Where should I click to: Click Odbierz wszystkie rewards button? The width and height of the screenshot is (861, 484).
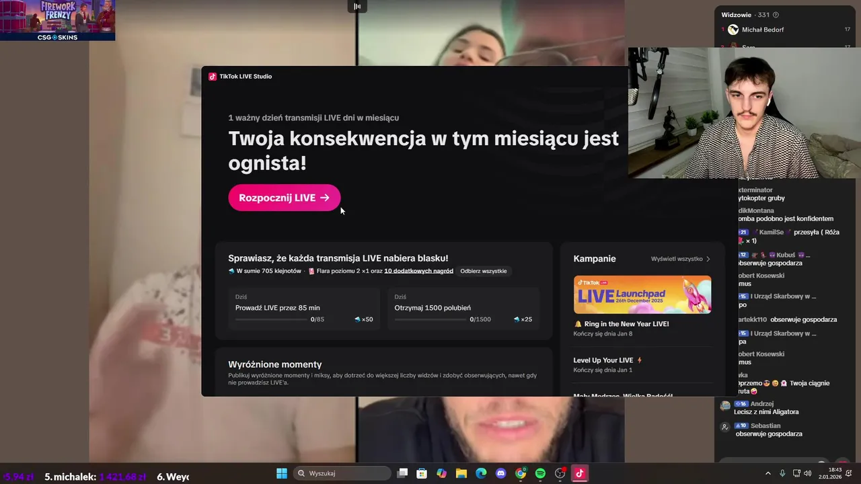pos(483,271)
